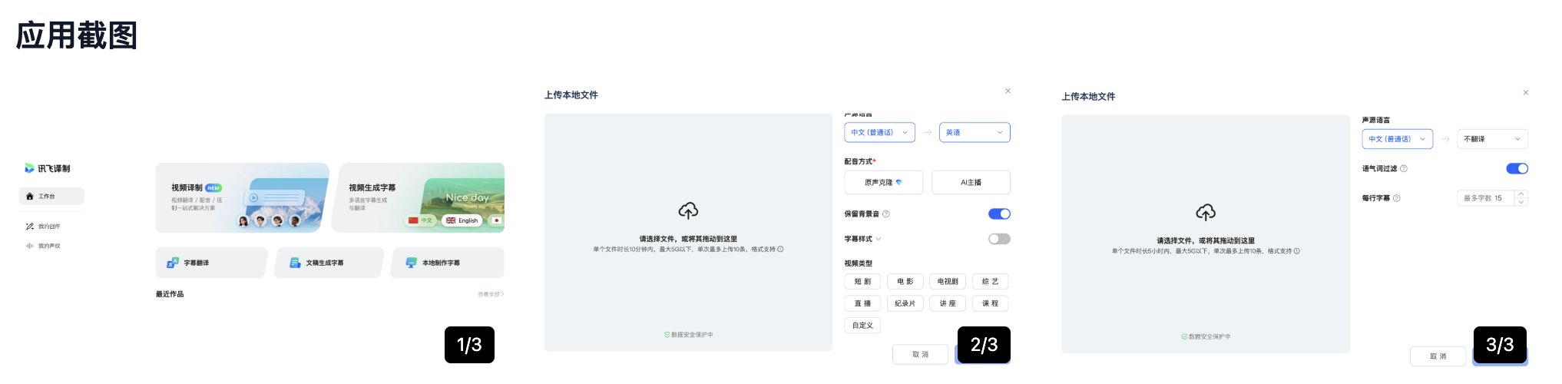Select 讲座 video type
Image resolution: width=1562 pixels, height=384 pixels.
(x=948, y=303)
